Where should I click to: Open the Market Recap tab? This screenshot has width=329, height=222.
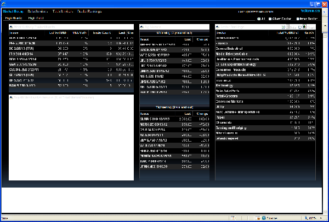tap(12, 11)
